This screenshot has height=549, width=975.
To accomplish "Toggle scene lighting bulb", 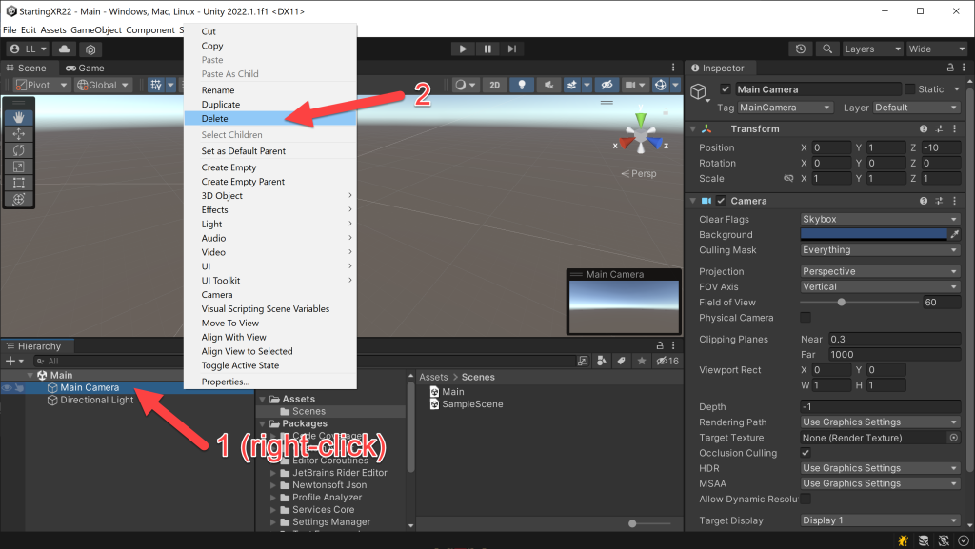I will point(522,85).
